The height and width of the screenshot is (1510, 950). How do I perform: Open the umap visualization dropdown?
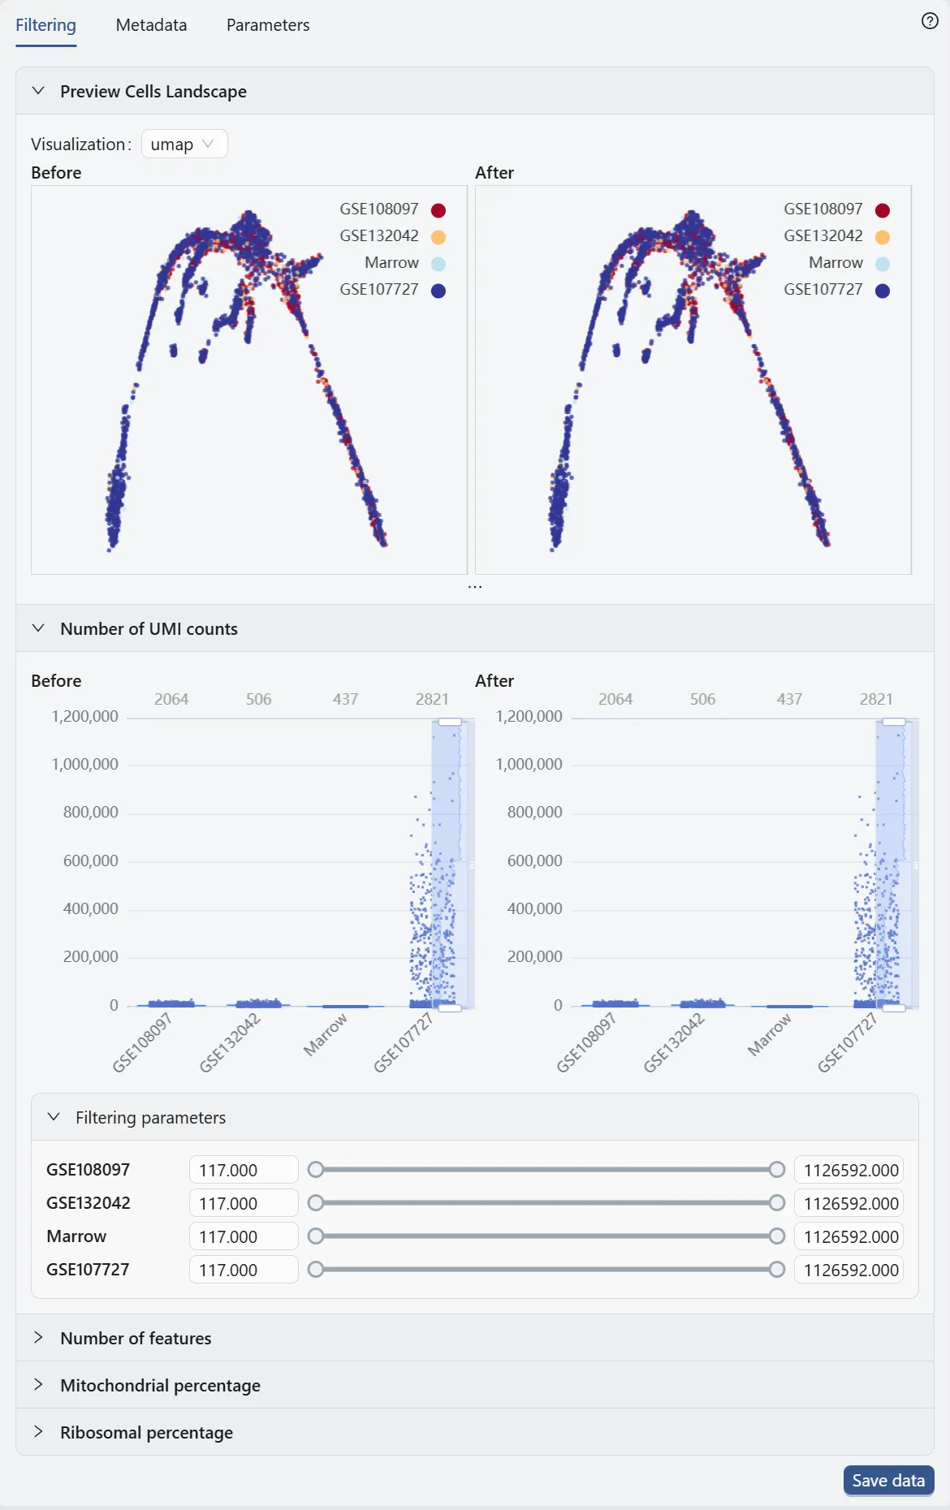[x=184, y=145]
